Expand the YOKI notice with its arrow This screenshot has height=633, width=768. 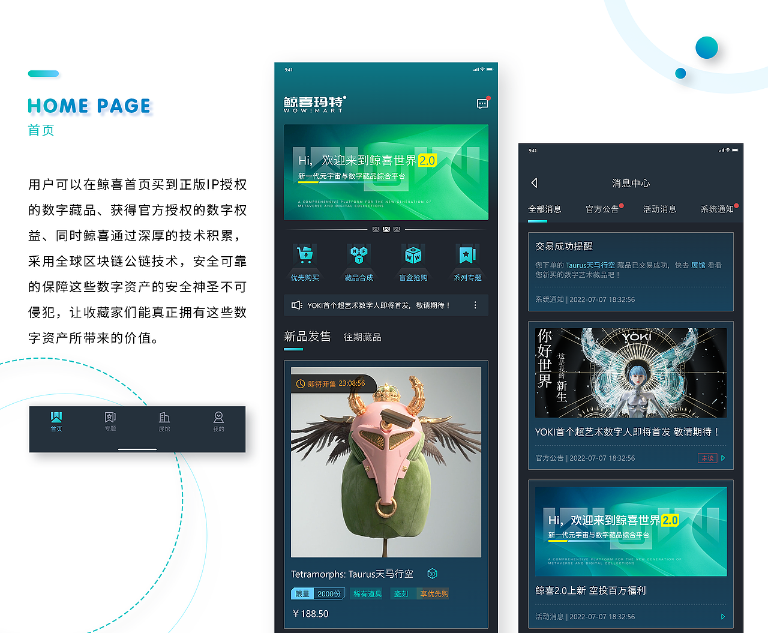(723, 458)
